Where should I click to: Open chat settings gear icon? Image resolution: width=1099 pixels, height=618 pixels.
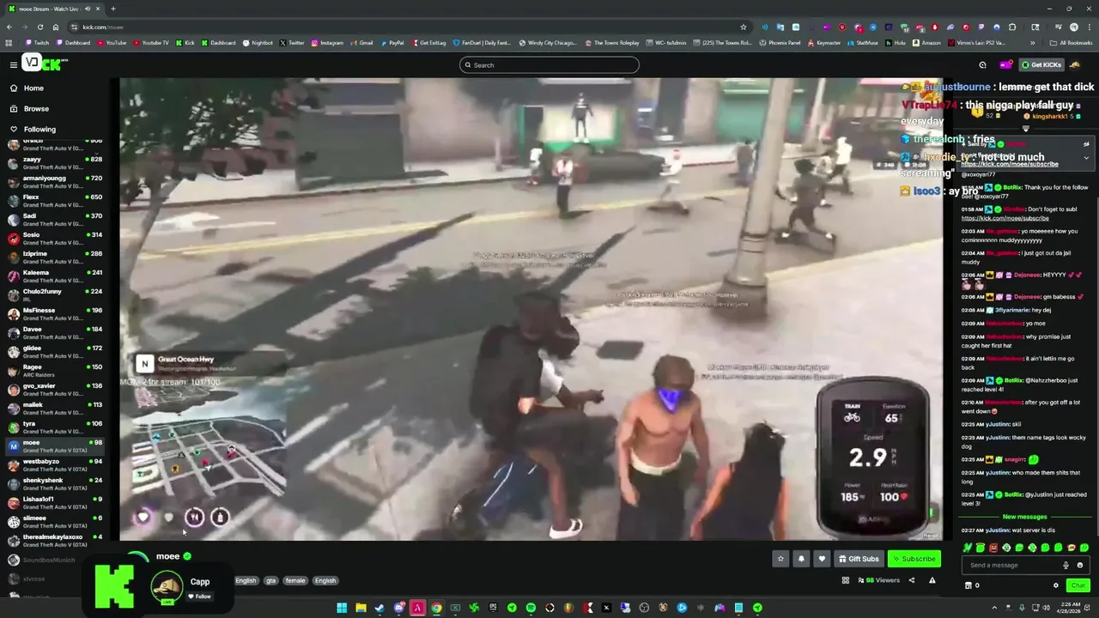point(1056,585)
